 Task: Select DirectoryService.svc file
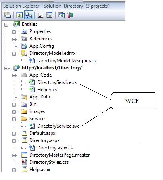pos(58,126)
